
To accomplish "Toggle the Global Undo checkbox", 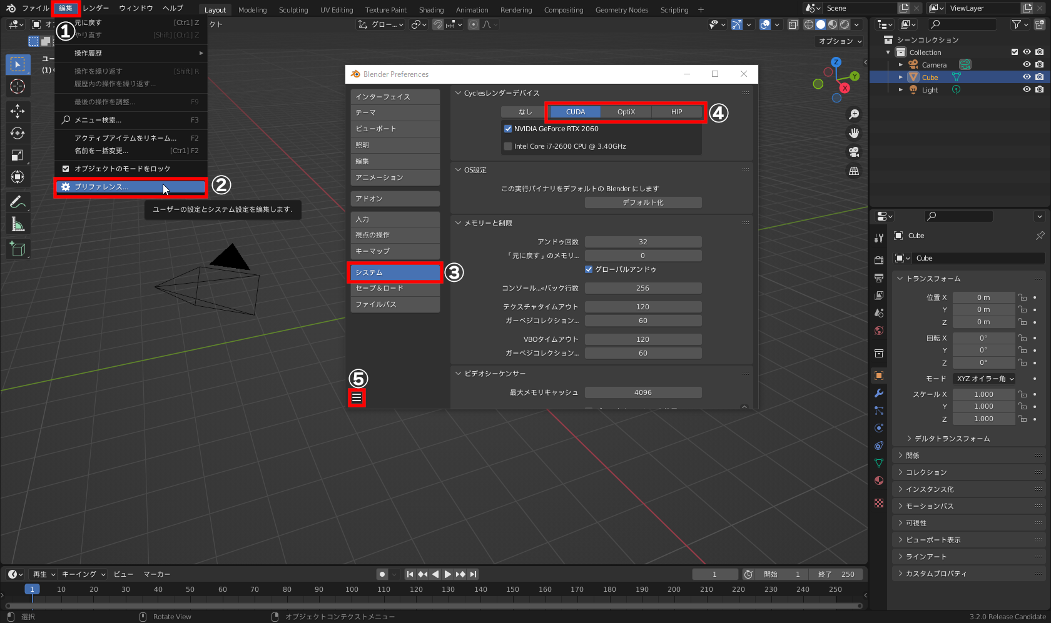I will (589, 269).
